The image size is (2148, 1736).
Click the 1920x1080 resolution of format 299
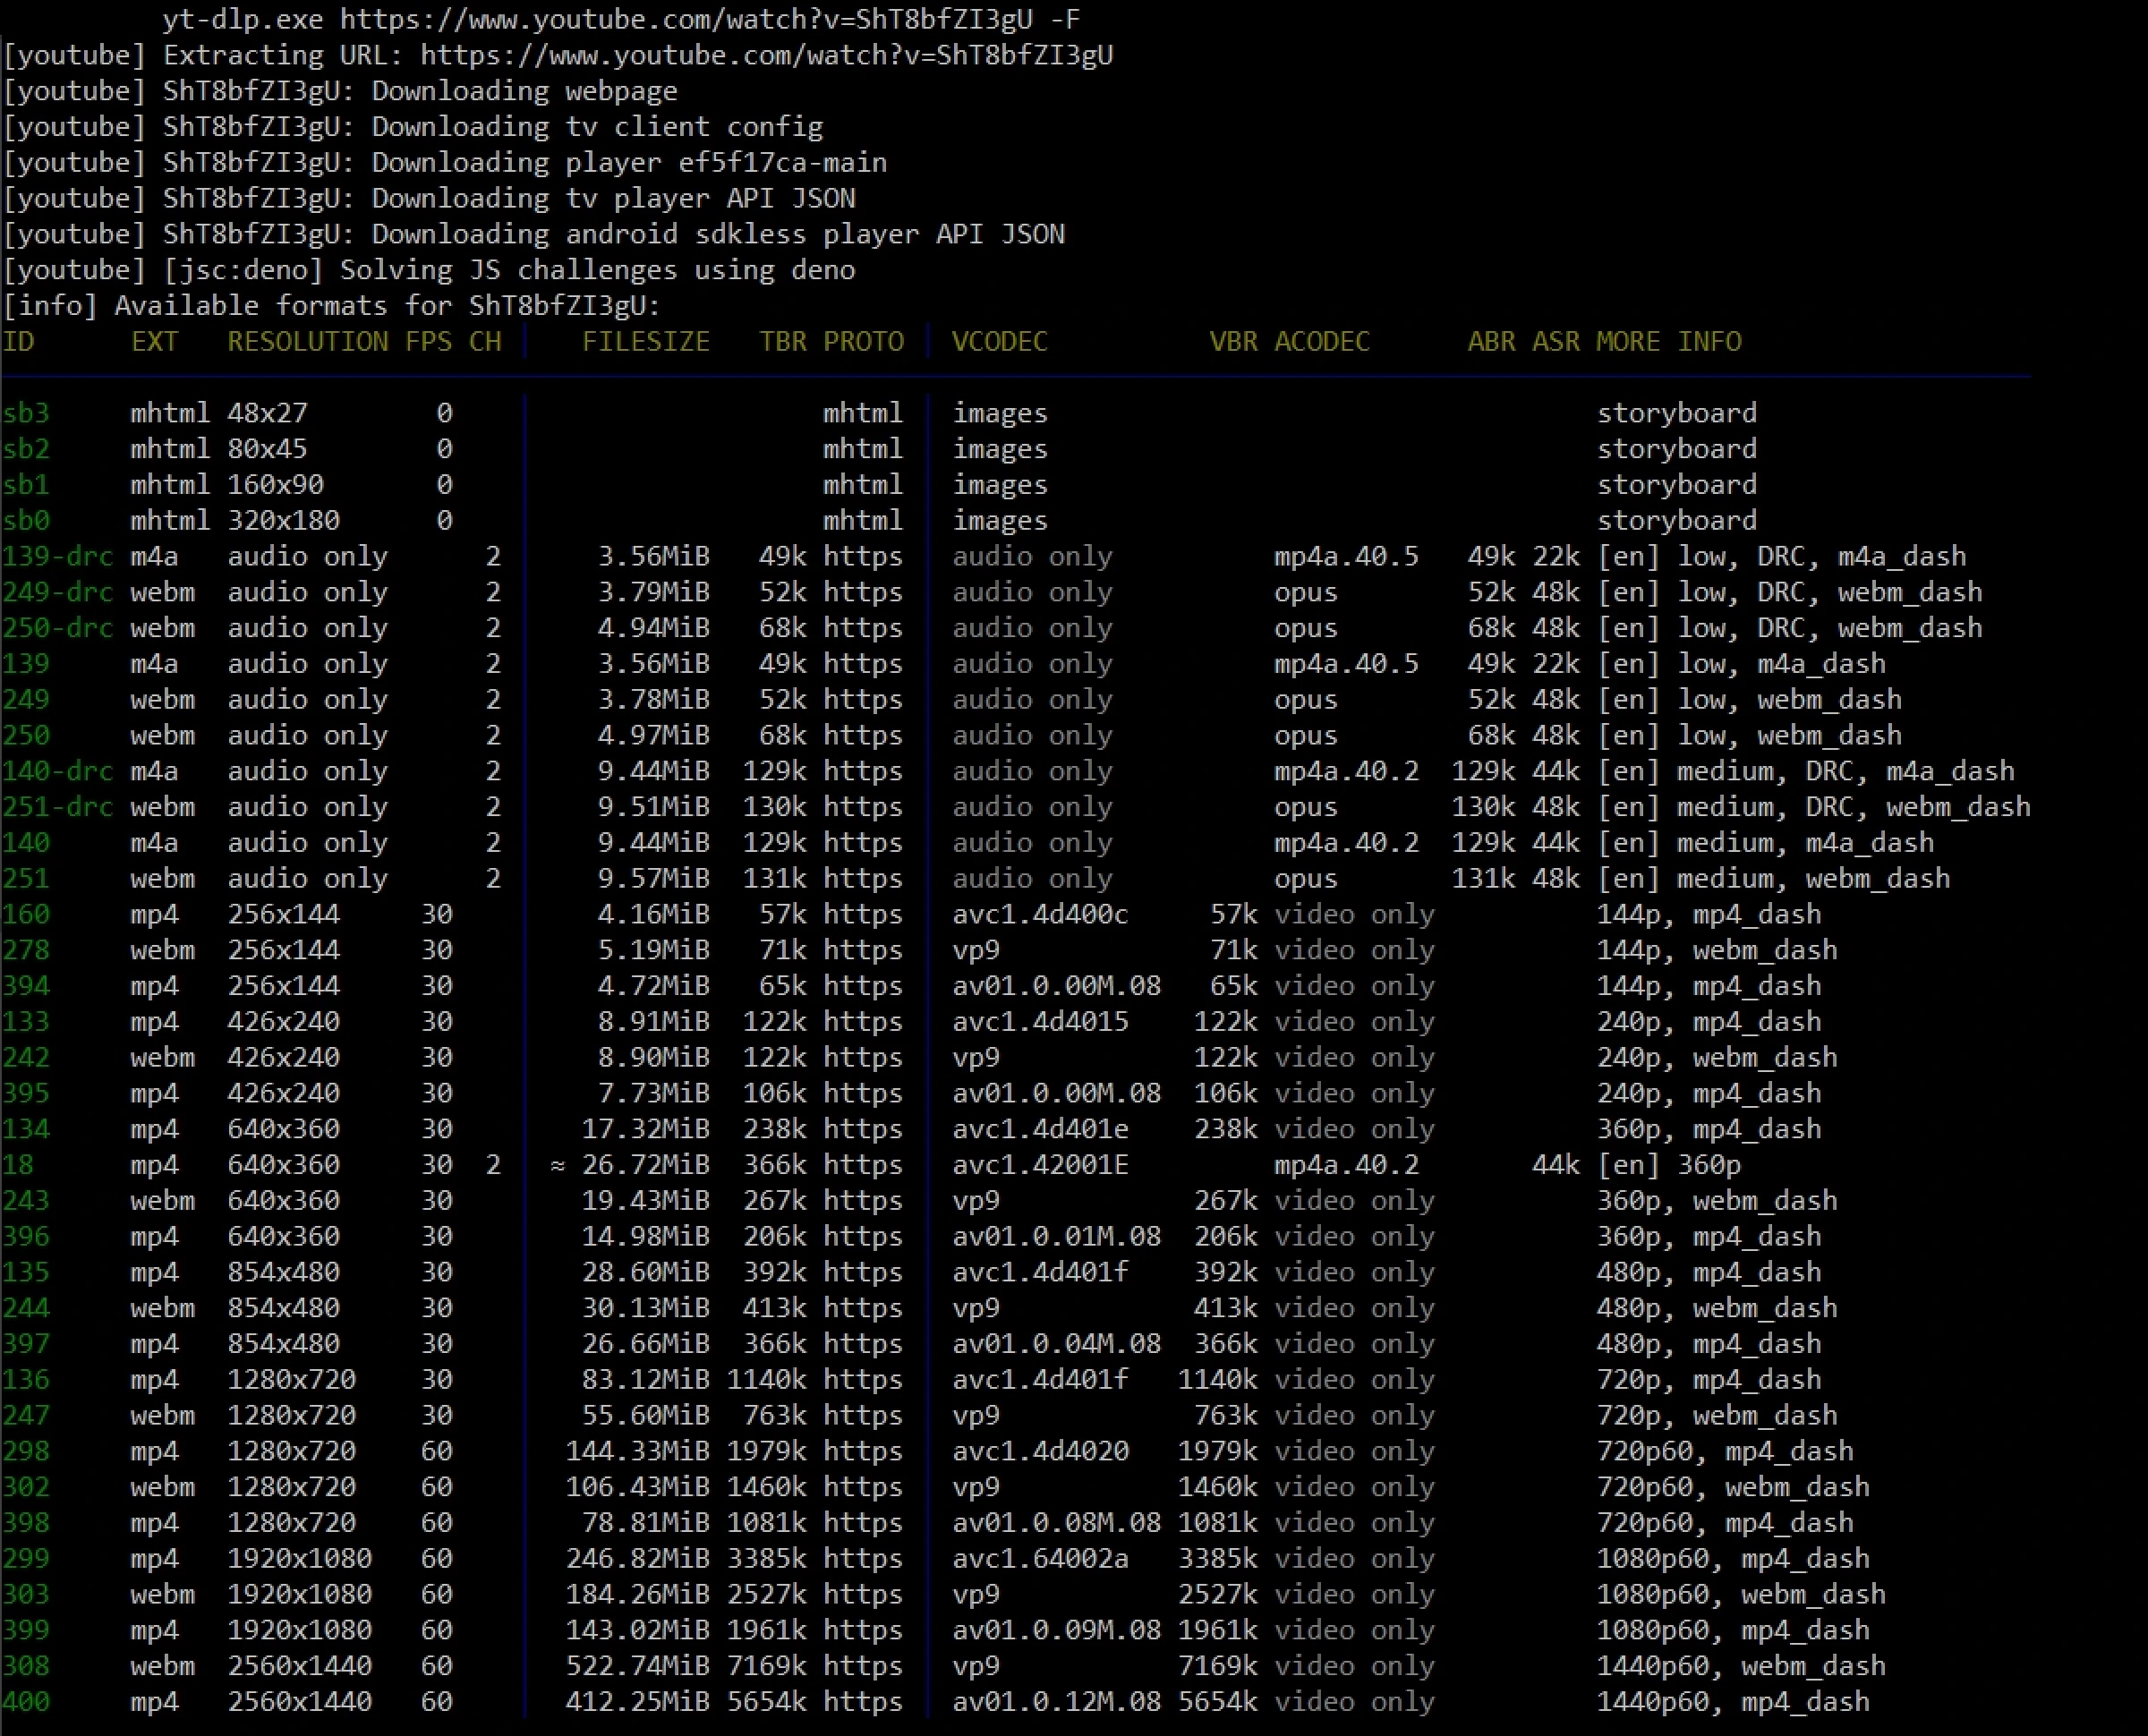coord(299,1559)
